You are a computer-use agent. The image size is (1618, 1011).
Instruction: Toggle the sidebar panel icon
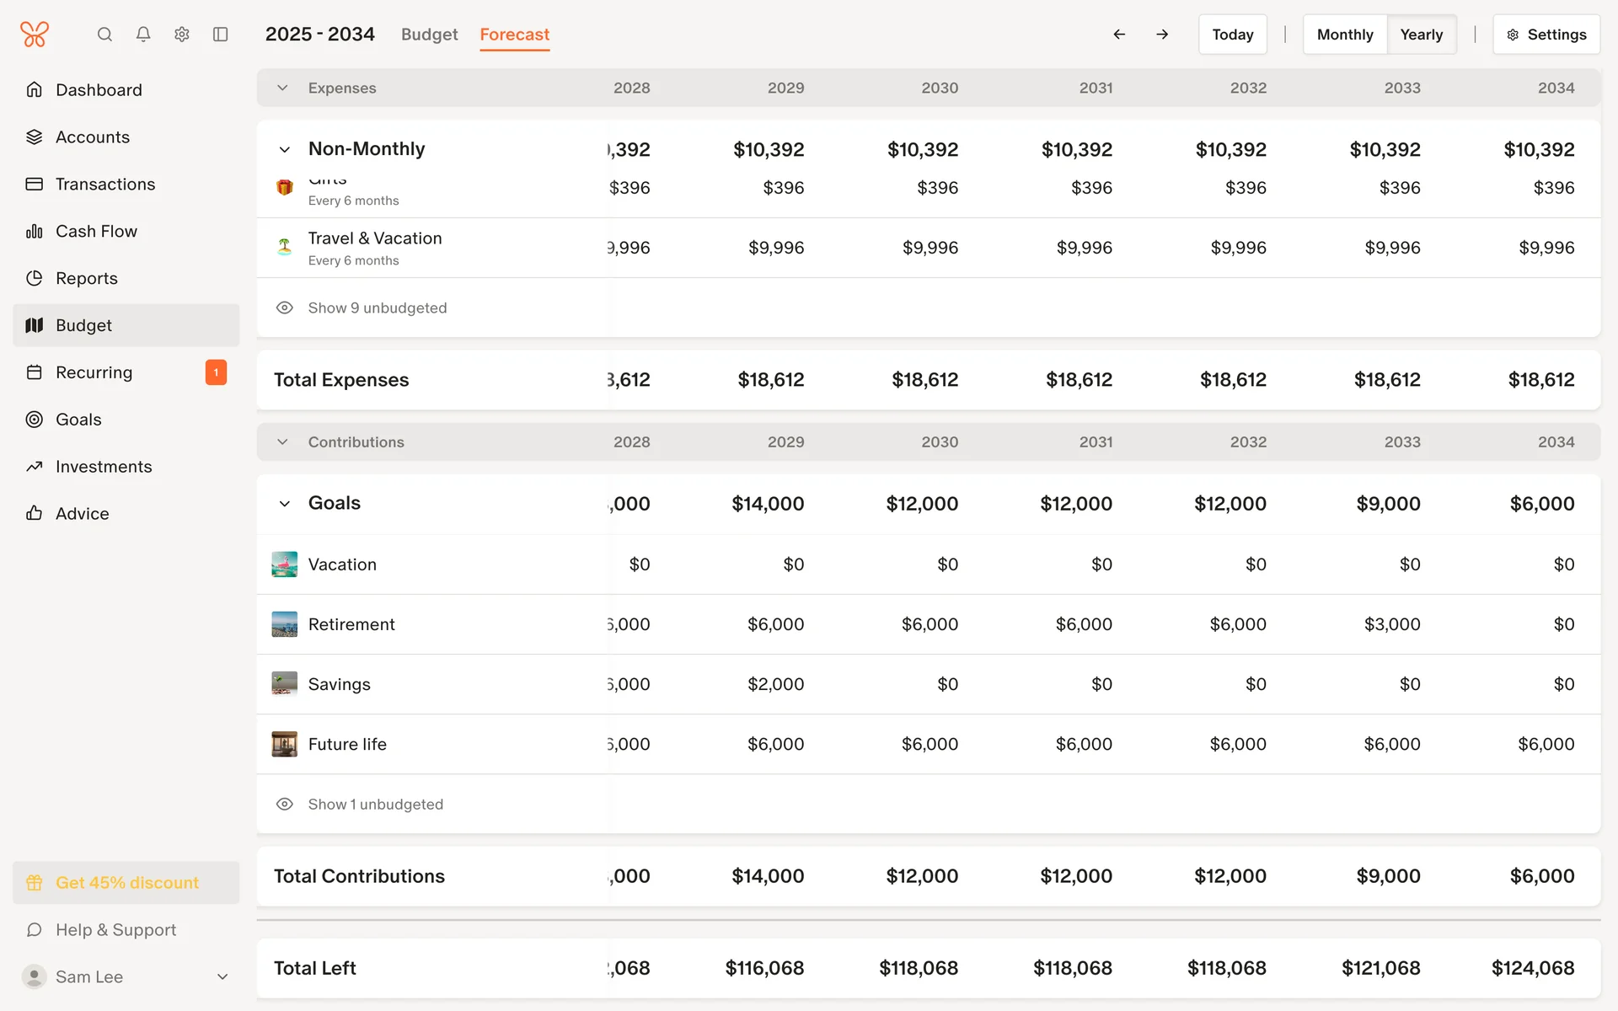[221, 35]
